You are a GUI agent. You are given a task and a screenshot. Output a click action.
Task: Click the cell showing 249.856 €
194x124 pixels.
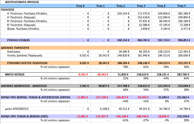pyautogui.click(x=164, y=13)
